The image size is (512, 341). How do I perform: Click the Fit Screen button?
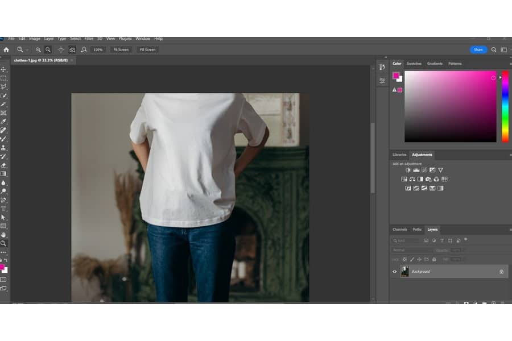click(x=121, y=49)
